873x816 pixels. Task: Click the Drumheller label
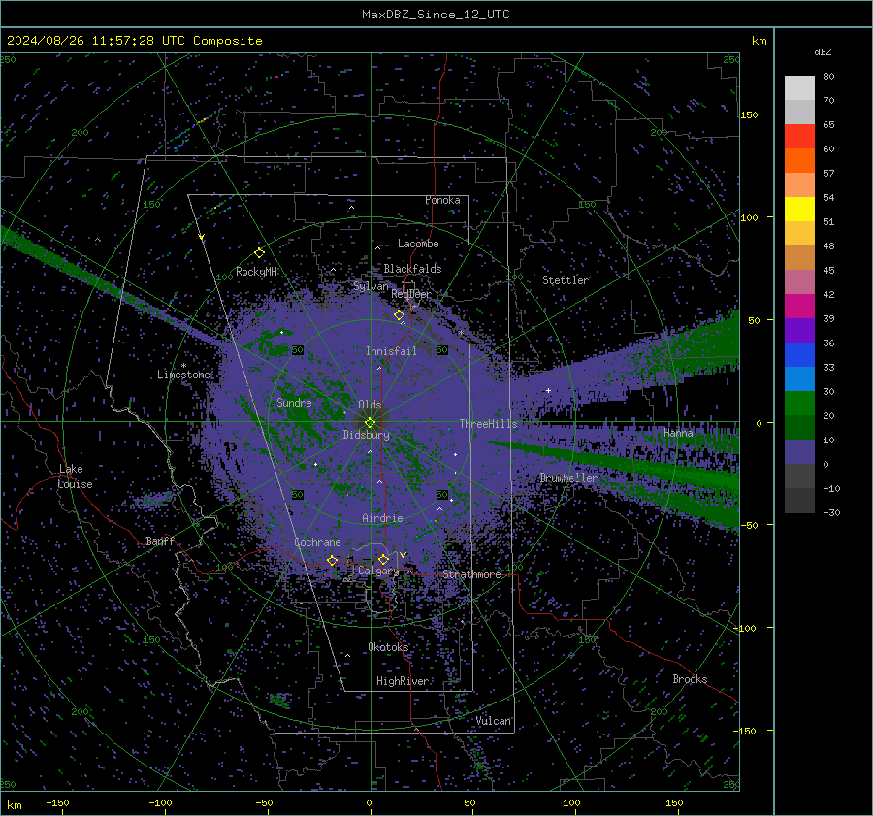point(568,478)
